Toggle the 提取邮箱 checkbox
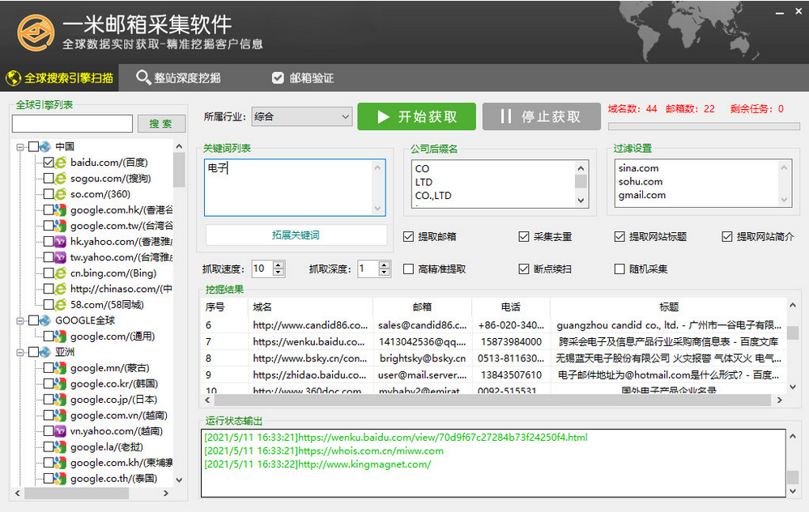 [x=409, y=237]
